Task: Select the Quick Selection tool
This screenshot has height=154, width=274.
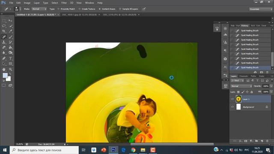Action: tap(10, 26)
